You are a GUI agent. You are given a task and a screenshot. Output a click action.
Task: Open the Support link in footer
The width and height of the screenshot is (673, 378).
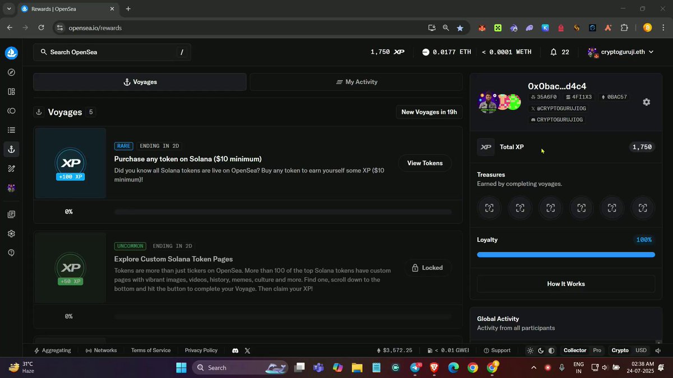(x=497, y=351)
